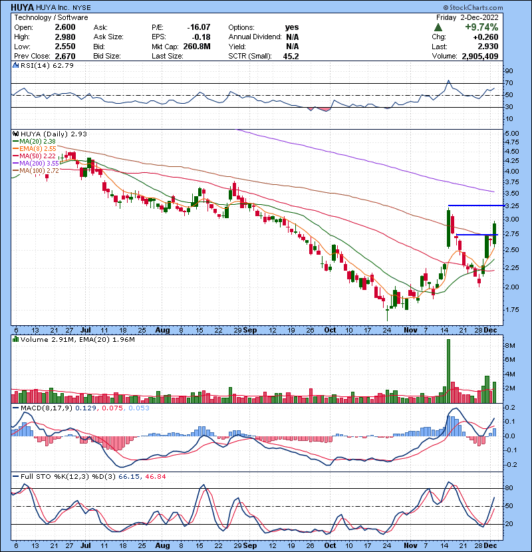This screenshot has height=552, width=532.
Task: Click the 'Last Size:' label
Action: [167, 56]
